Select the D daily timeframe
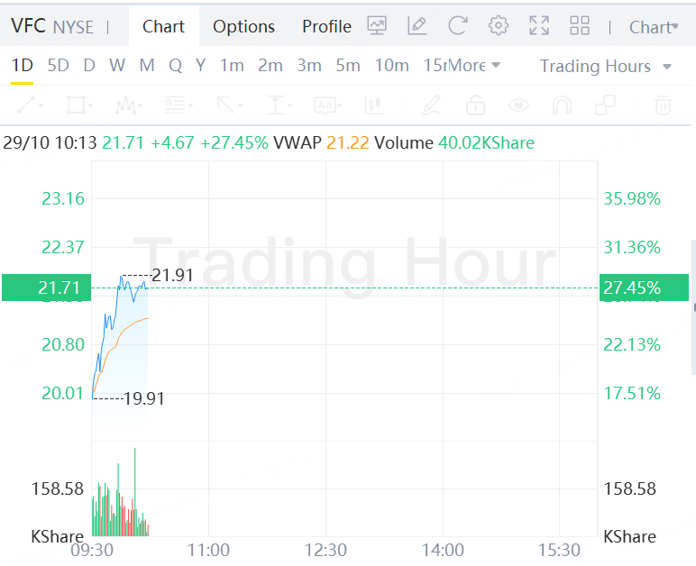 tap(89, 66)
